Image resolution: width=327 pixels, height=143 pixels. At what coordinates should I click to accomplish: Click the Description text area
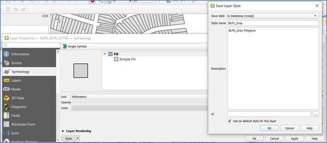[273, 68]
